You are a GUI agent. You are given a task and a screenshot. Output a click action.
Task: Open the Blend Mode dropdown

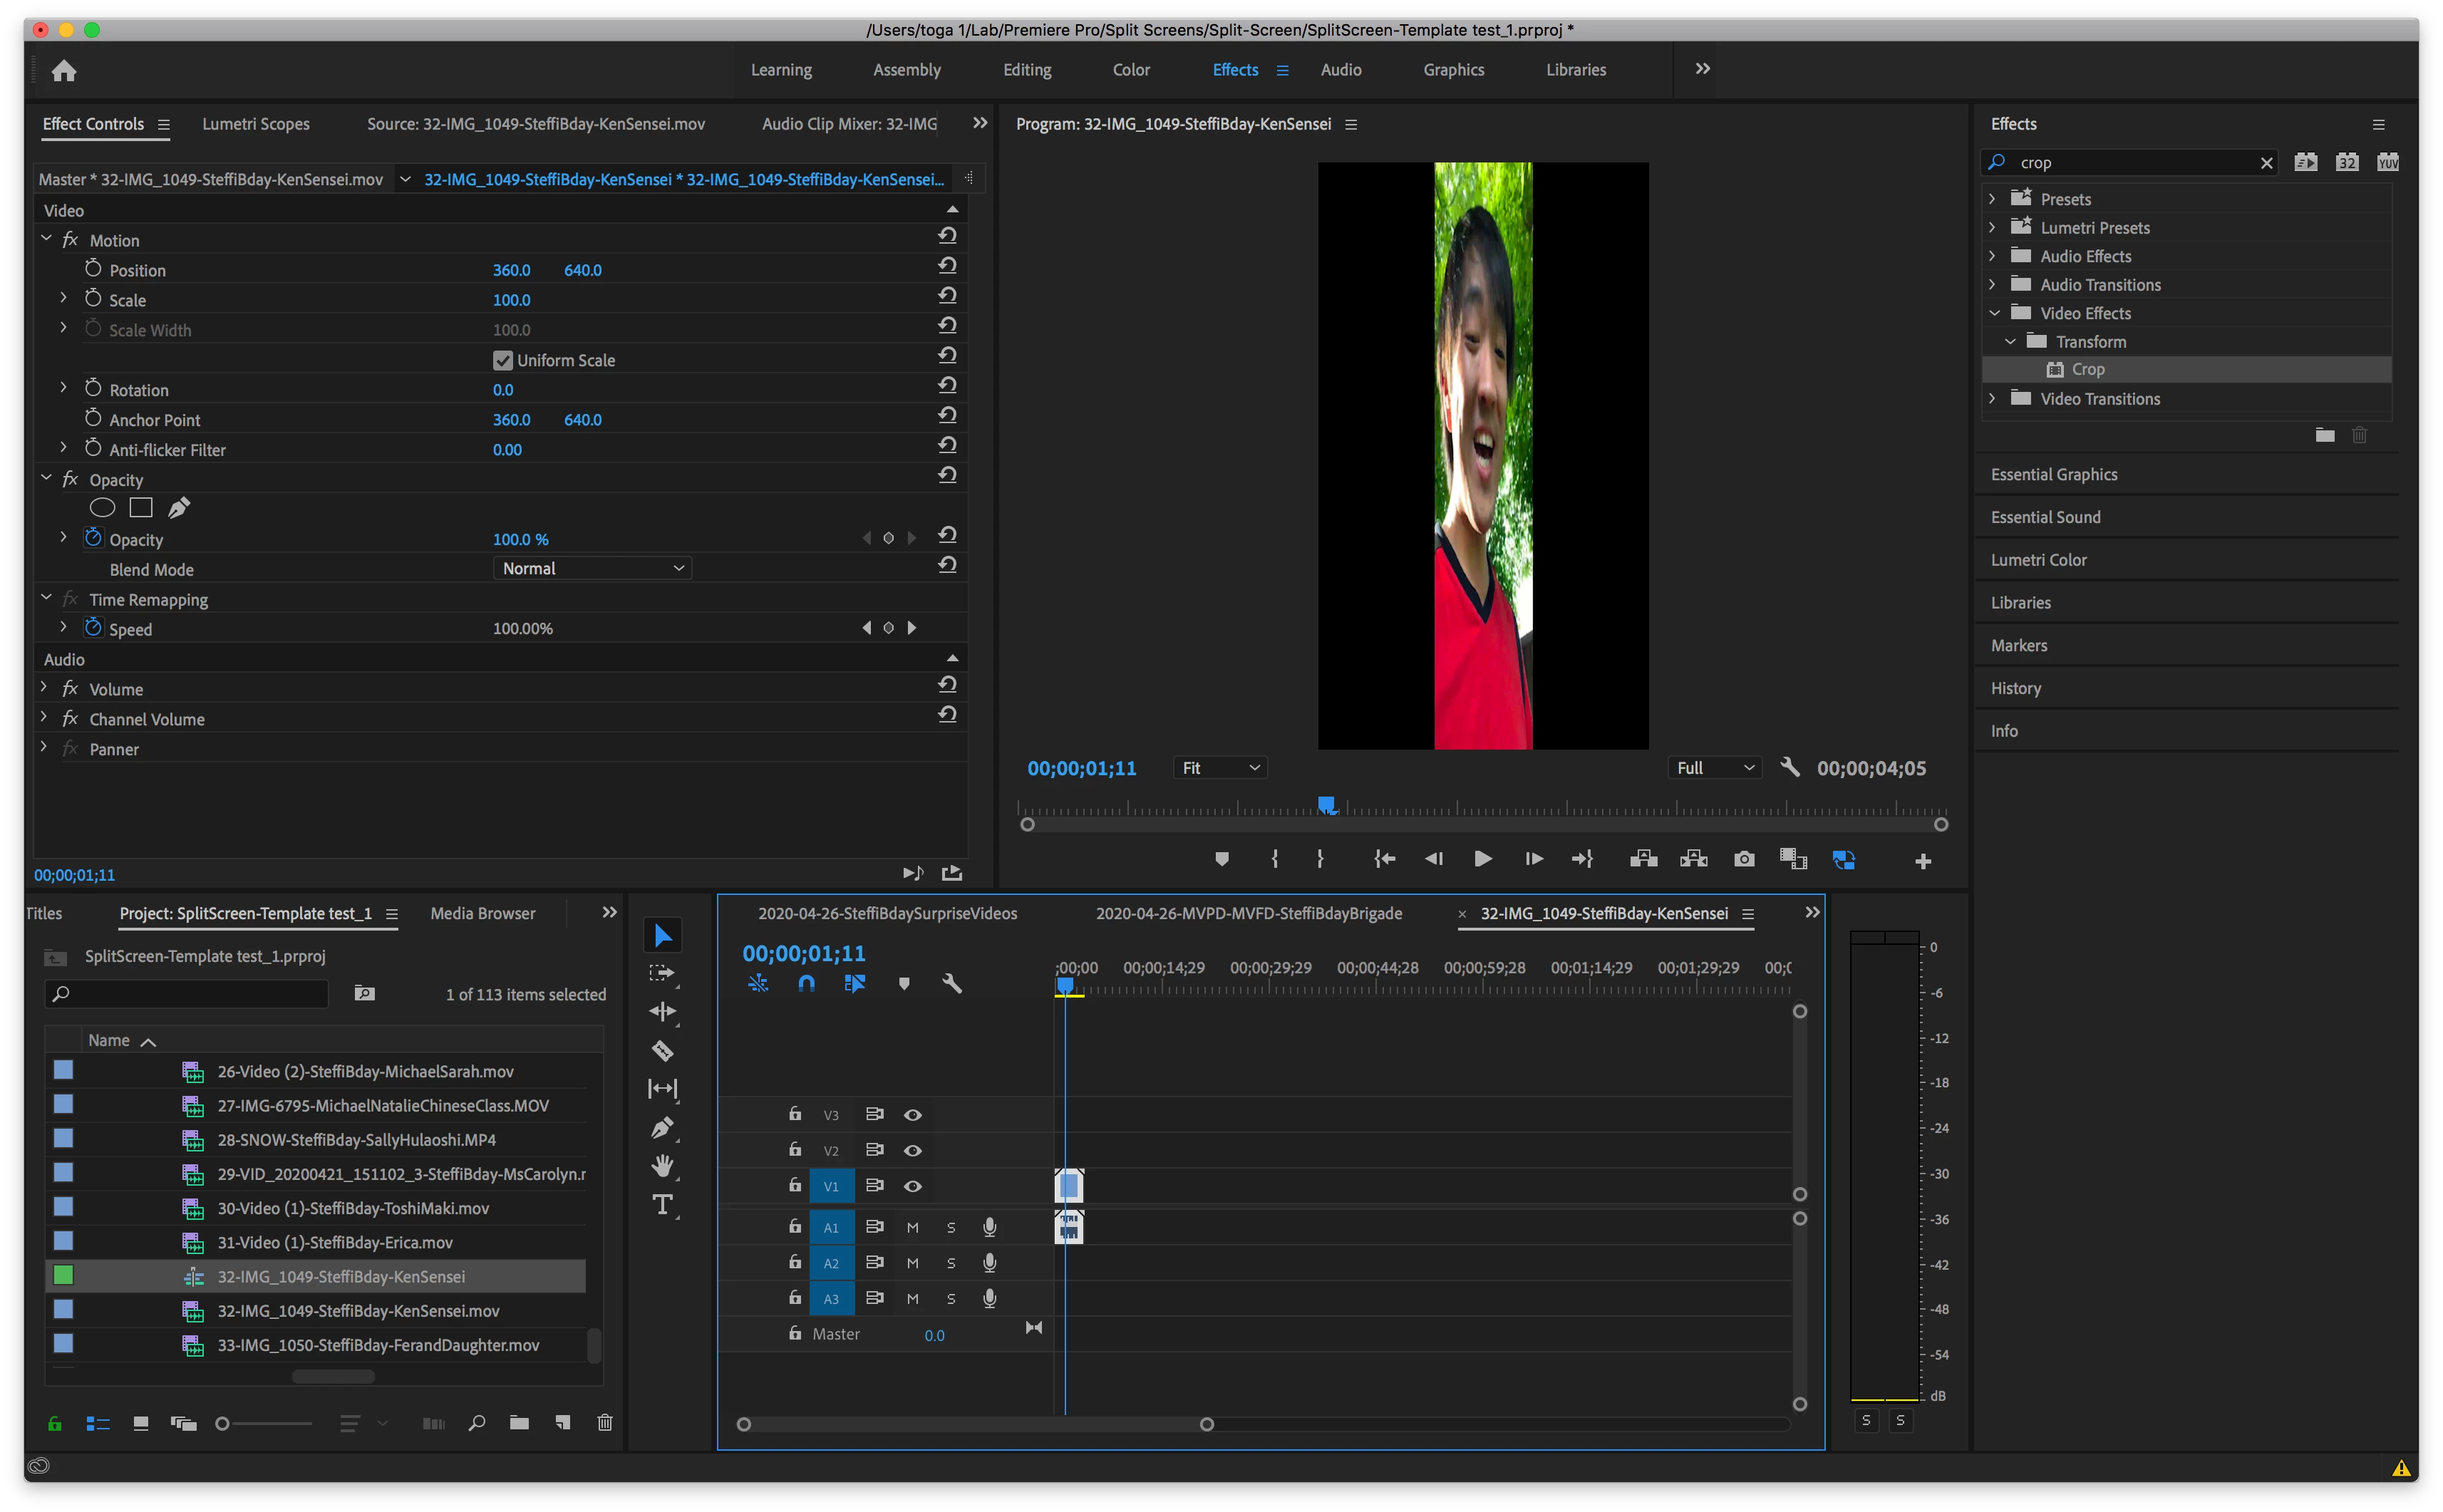[592, 568]
